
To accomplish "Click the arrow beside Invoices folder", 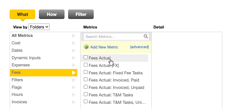I will pos(74,102).
